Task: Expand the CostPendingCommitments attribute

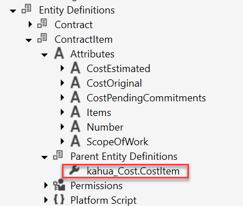Action: [x=62, y=97]
